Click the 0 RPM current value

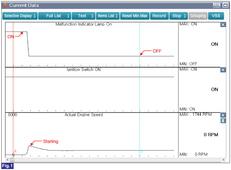tap(211, 134)
